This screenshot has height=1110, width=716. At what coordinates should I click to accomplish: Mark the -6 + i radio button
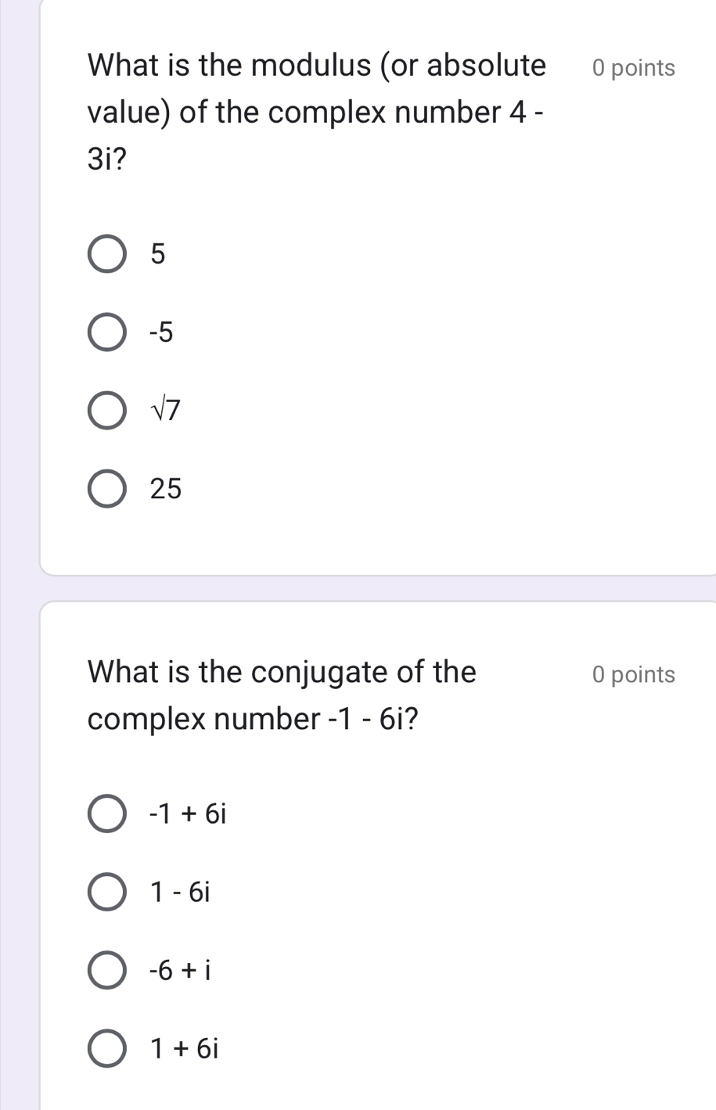[106, 971]
